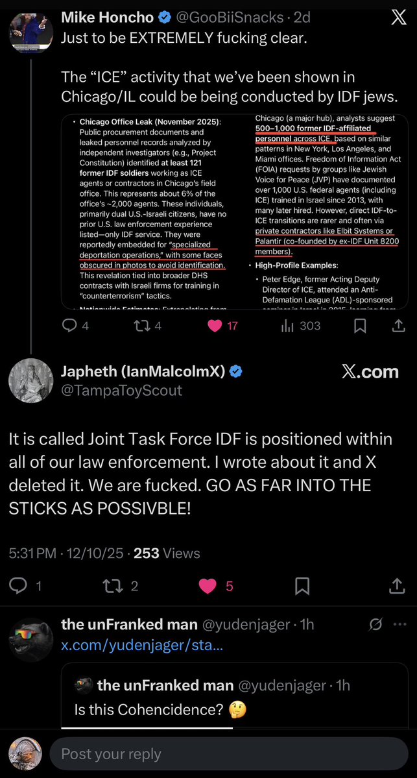
Task: Click the X logo in top corner
Action: tap(398, 19)
